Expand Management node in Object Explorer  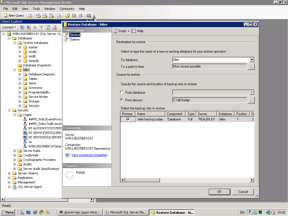coord(9,182)
